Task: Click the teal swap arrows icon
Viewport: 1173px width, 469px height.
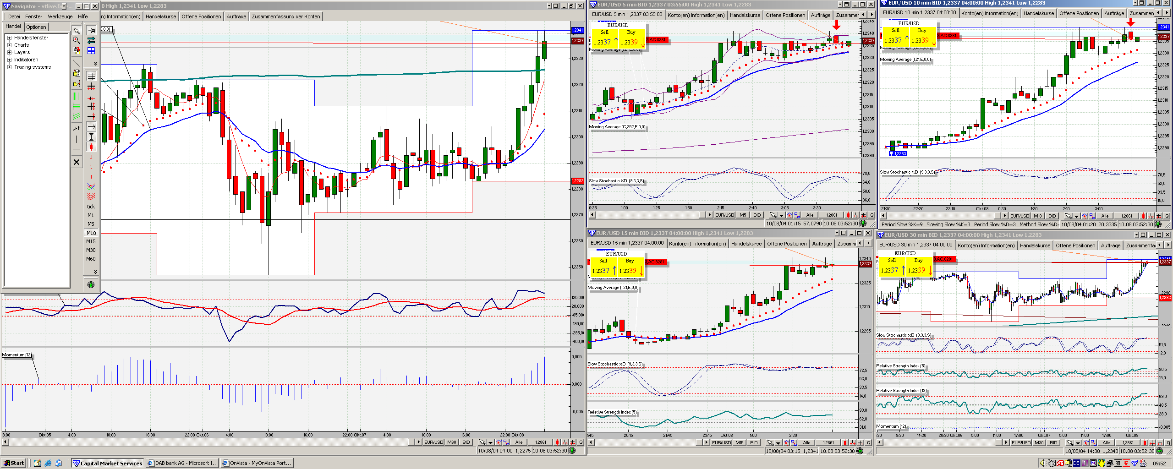Action: 91,40
